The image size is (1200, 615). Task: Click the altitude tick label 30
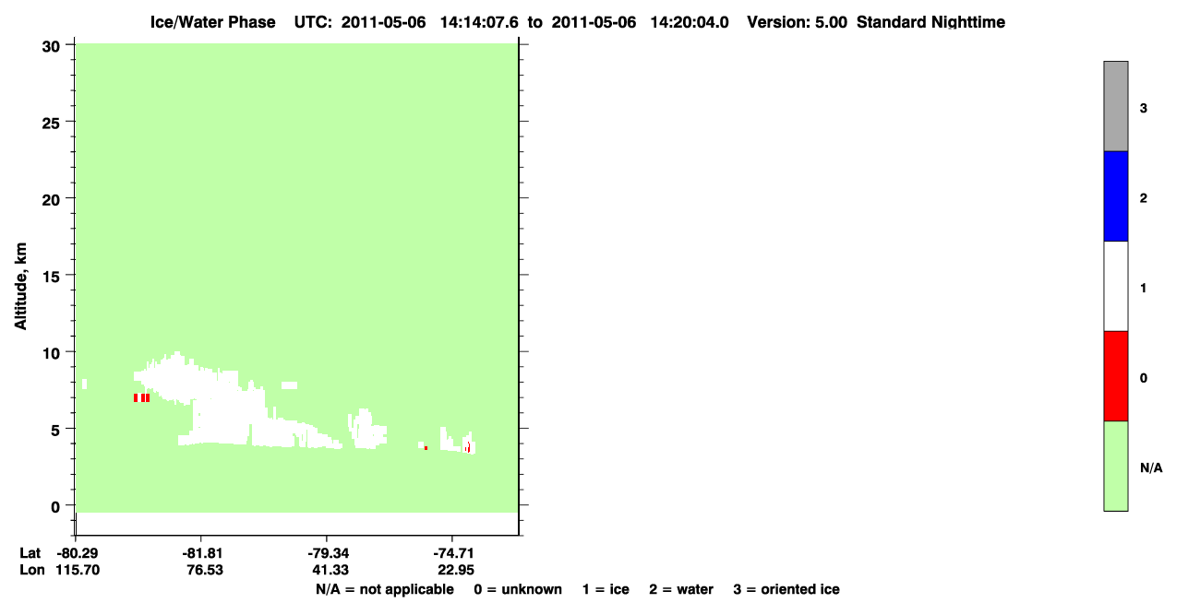[54, 45]
